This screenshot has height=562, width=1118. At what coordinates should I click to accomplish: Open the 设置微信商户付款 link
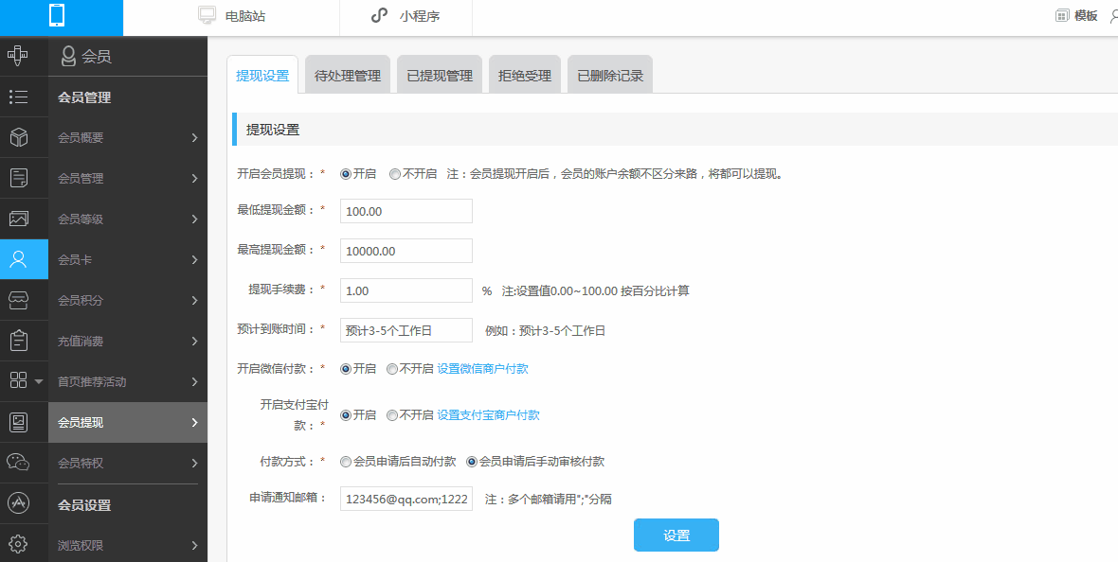pos(482,369)
